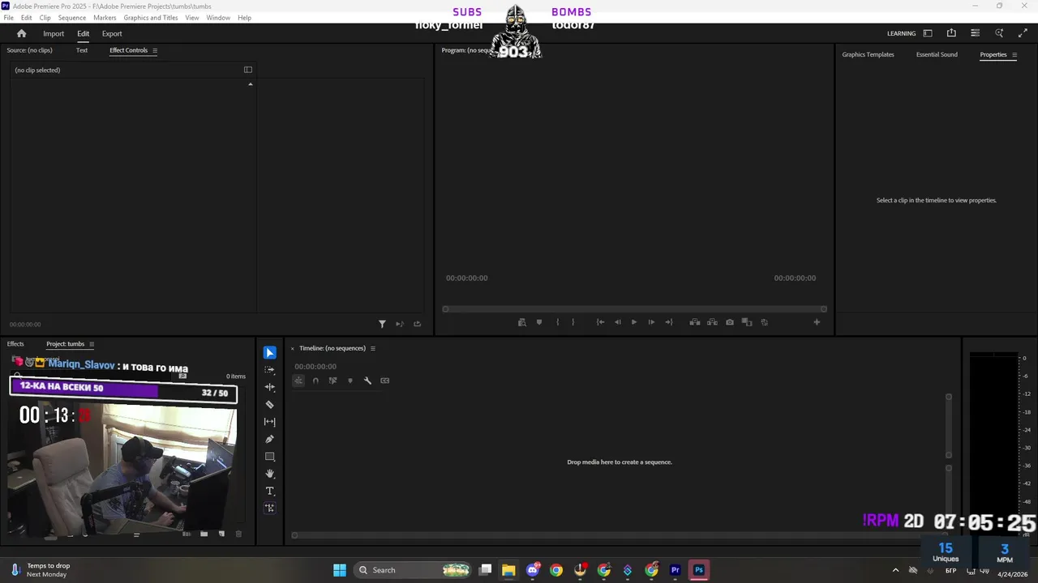Export frame camera icon

point(730,322)
